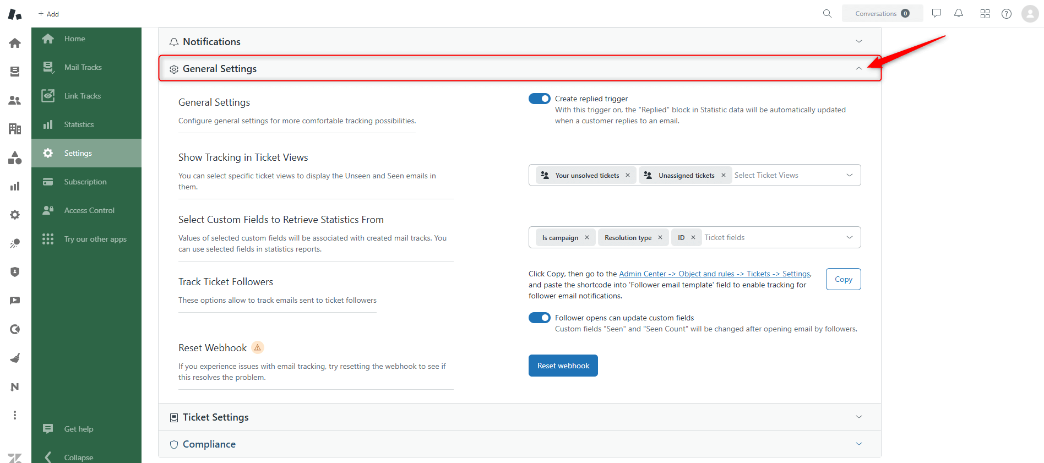The height and width of the screenshot is (463, 1044).
Task: Open the chat bubble icon in top bar
Action: point(937,14)
